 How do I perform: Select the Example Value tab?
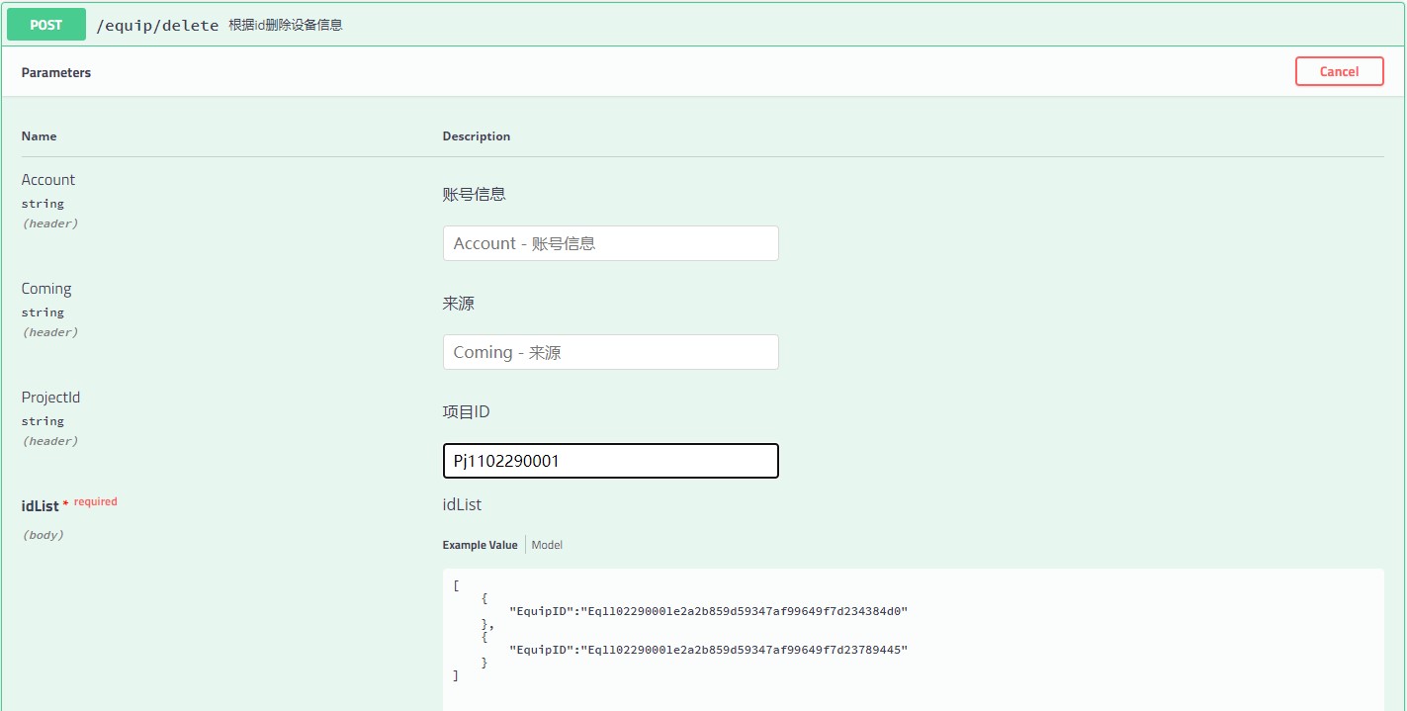[x=480, y=545]
